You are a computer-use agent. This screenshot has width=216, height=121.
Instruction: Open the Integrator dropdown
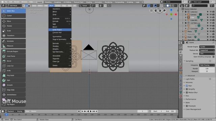click(207, 65)
